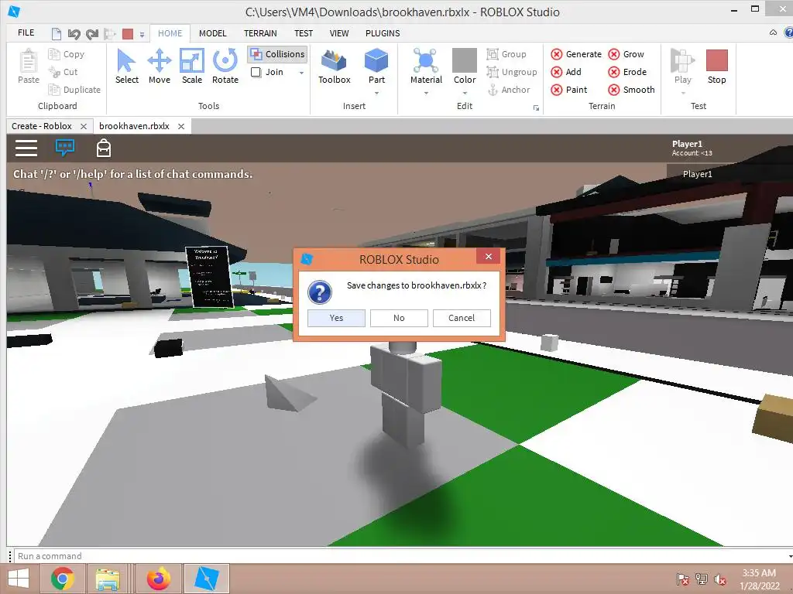This screenshot has width=793, height=594.
Task: Stop the running test session
Action: click(x=716, y=67)
